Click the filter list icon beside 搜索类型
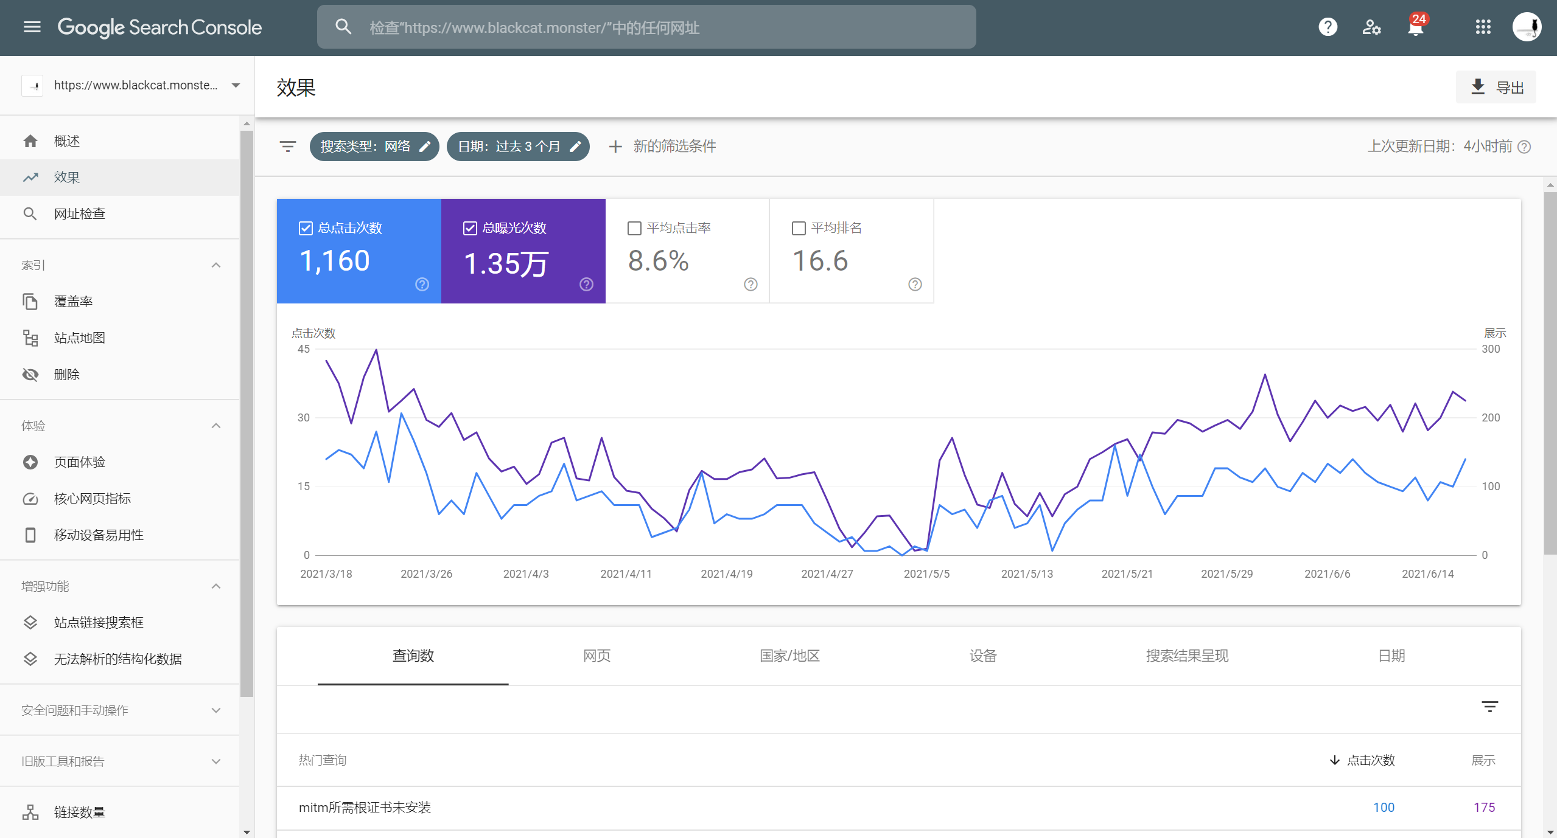The height and width of the screenshot is (838, 1557). pos(287,147)
